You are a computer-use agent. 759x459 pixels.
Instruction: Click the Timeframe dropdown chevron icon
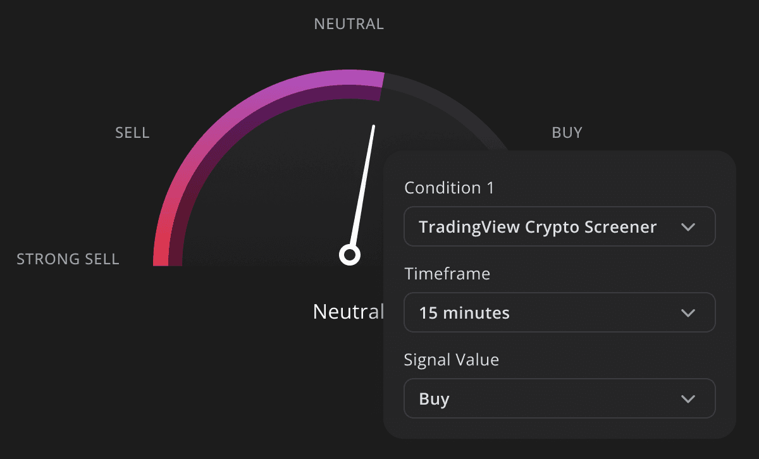coord(688,313)
